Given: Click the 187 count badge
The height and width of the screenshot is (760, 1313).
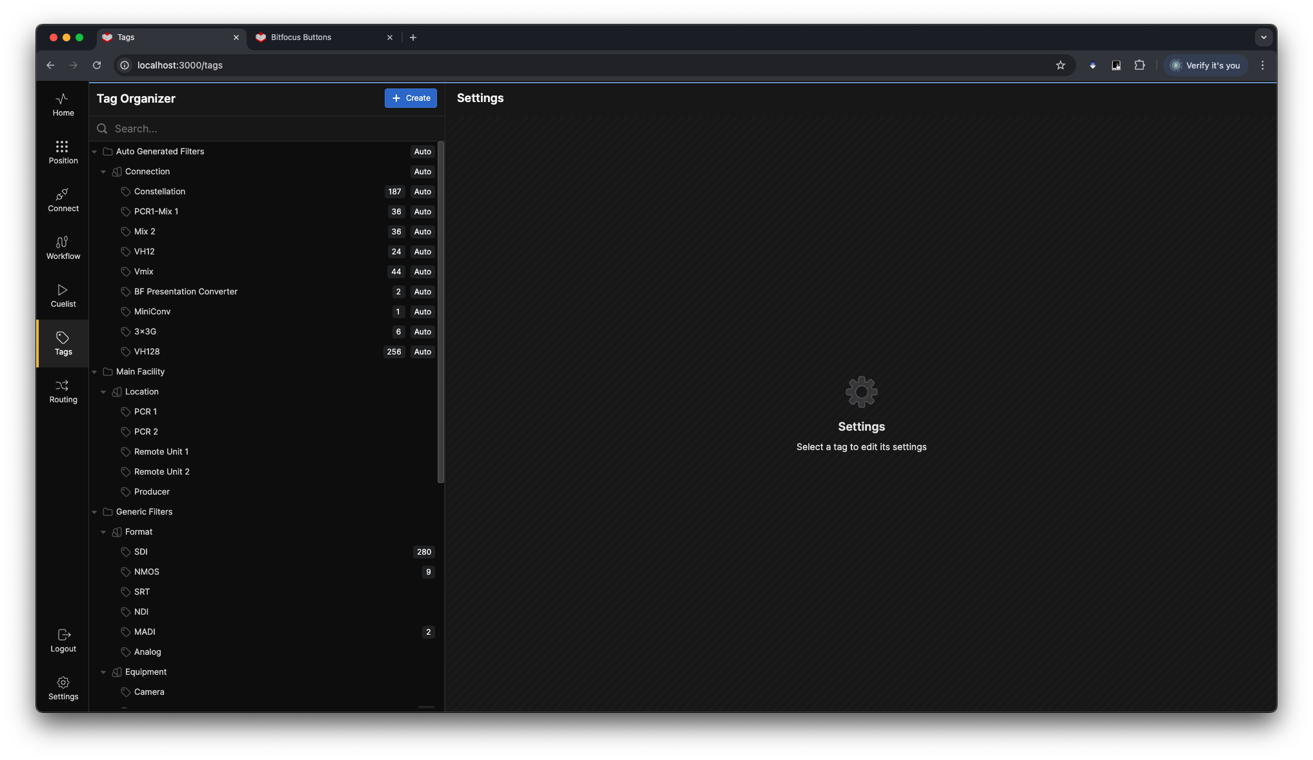Looking at the screenshot, I should pyautogui.click(x=394, y=192).
